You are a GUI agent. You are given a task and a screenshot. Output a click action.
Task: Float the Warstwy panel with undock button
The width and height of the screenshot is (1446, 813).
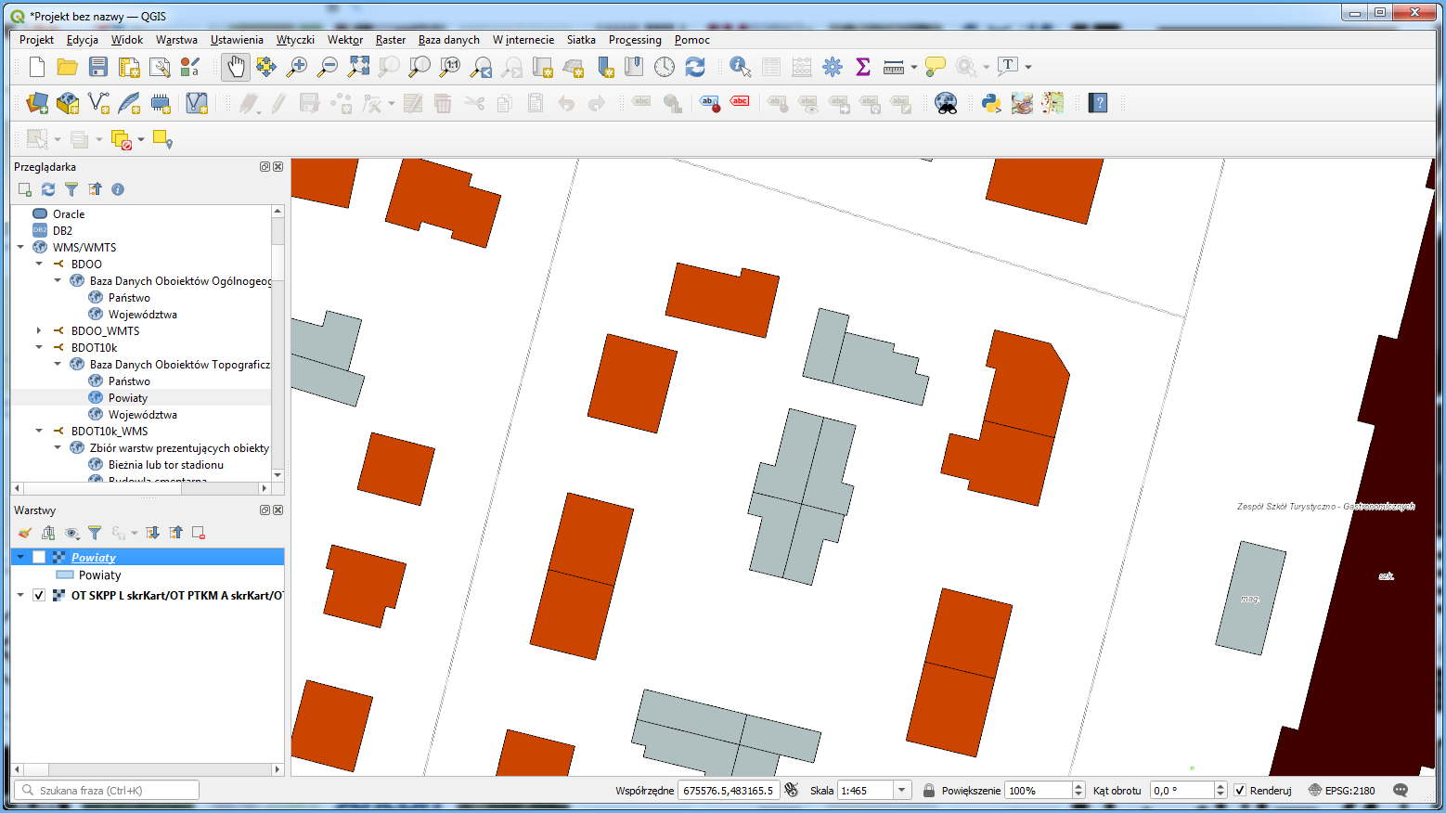pyautogui.click(x=265, y=510)
